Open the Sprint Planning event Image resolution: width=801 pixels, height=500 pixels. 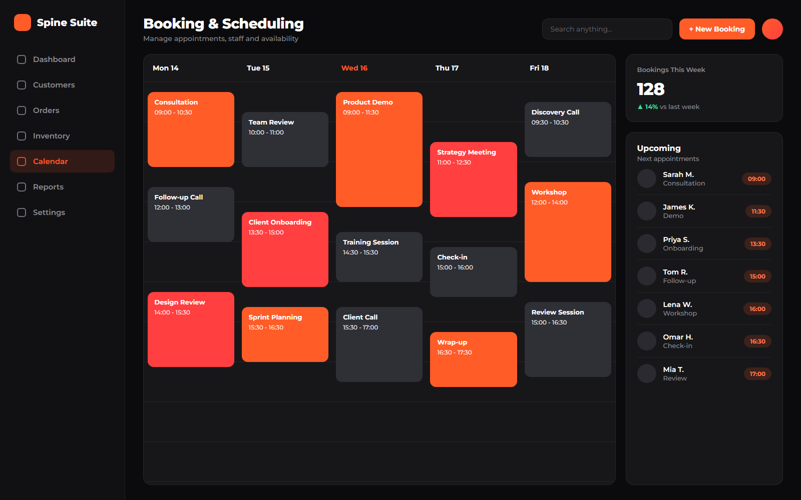(285, 334)
